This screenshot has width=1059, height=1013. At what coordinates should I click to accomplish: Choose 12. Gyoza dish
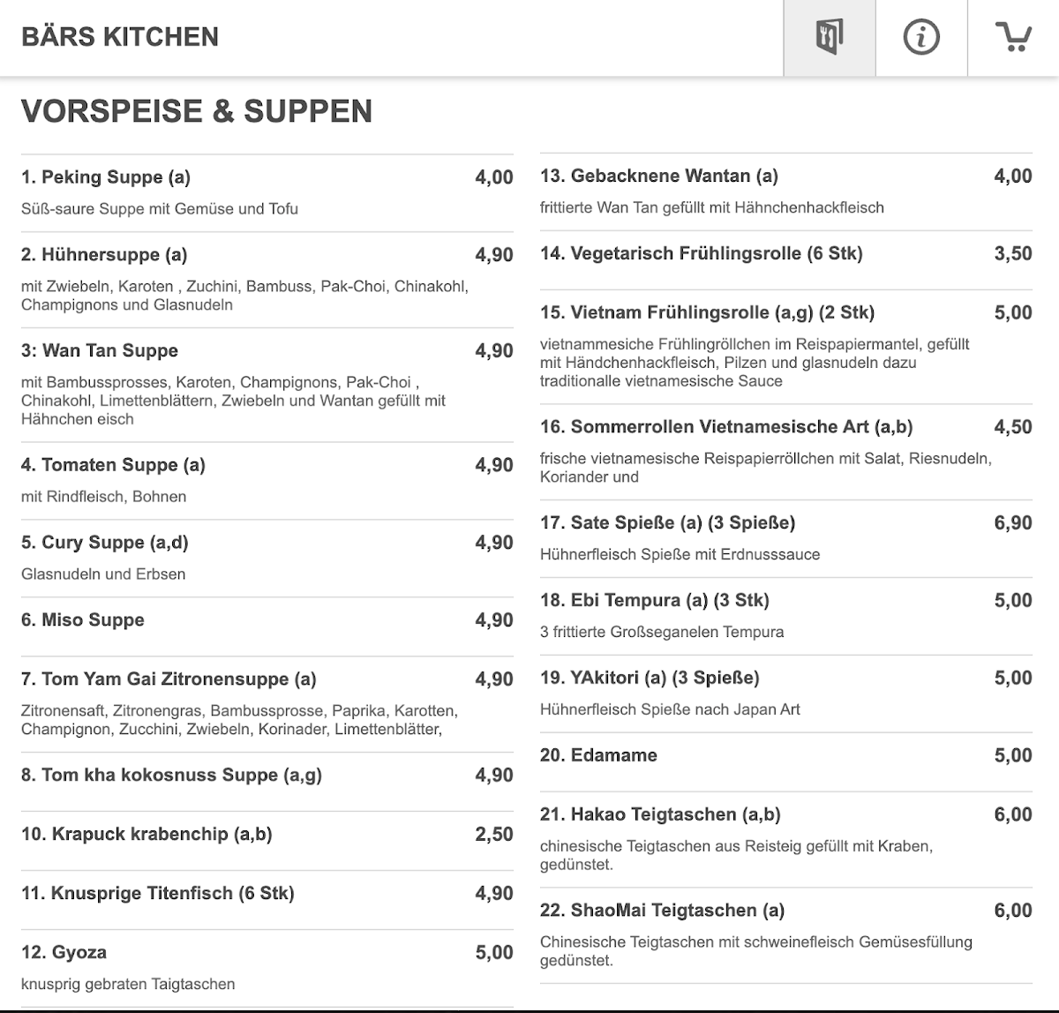pos(267,969)
